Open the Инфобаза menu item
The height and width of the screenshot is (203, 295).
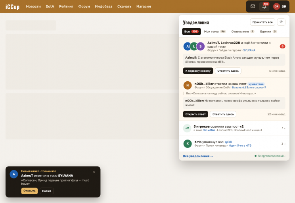pyautogui.click(x=103, y=6)
